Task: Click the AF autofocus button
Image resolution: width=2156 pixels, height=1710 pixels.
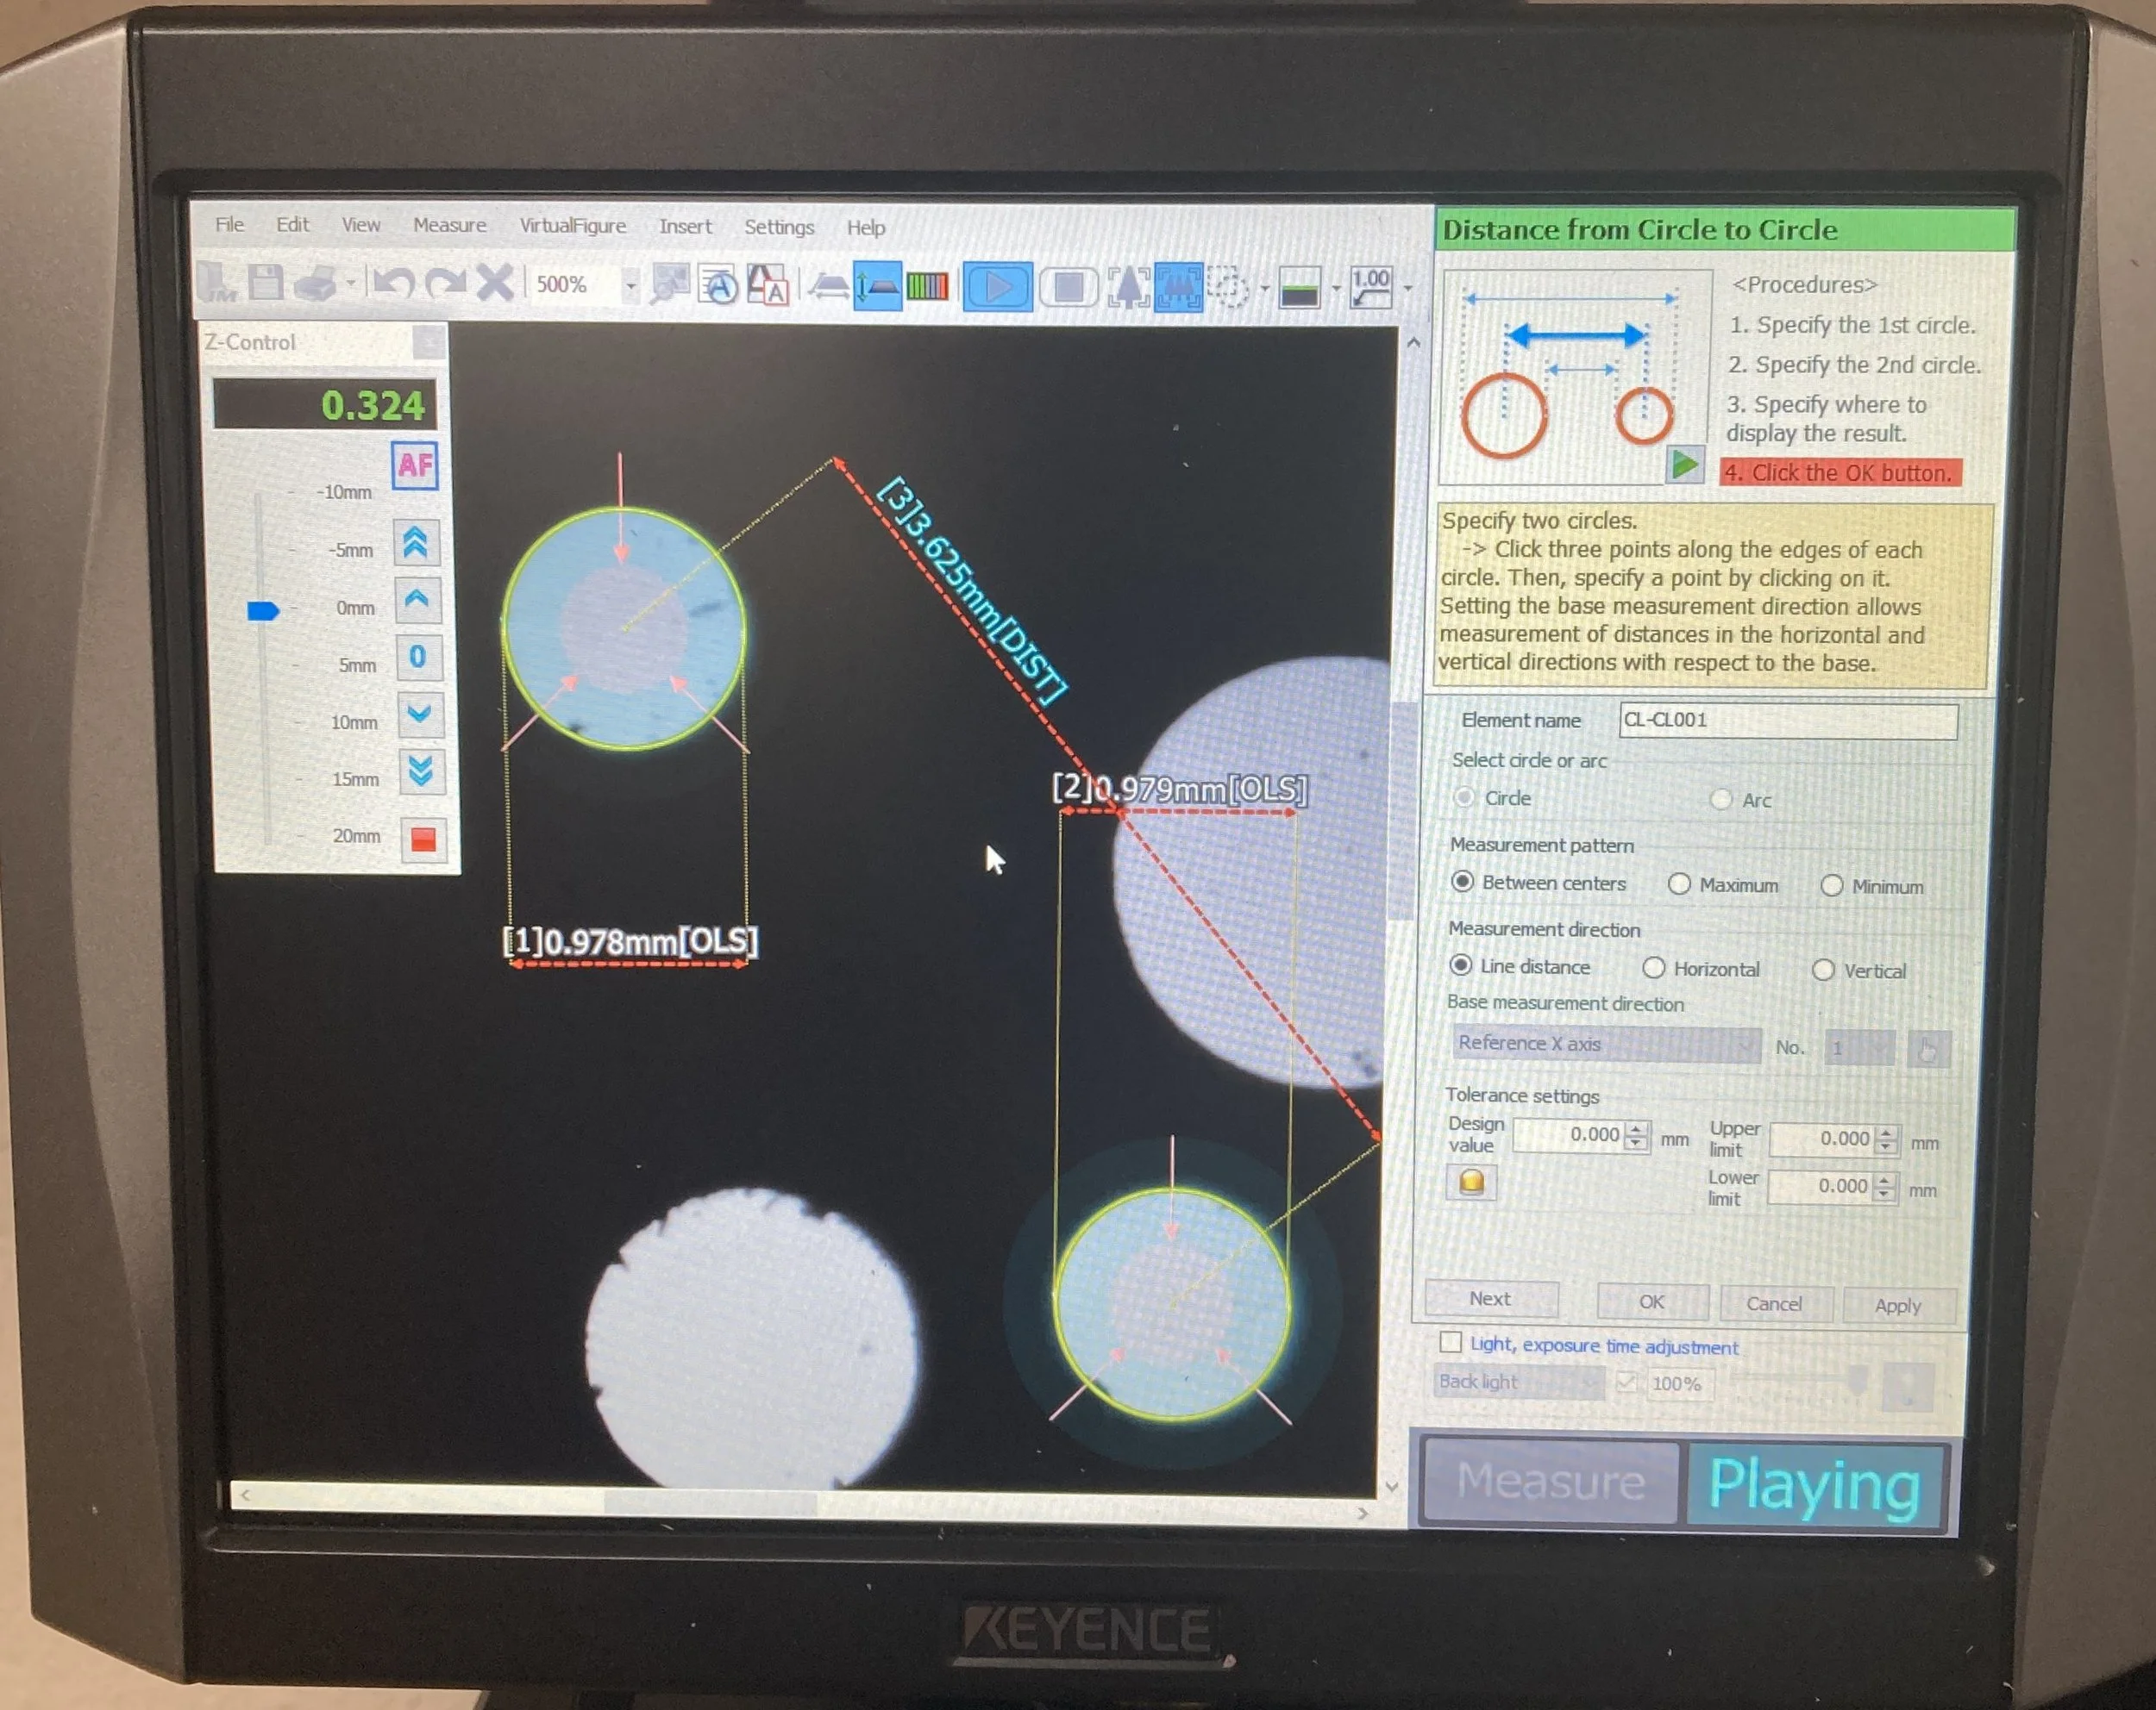Action: (x=414, y=465)
